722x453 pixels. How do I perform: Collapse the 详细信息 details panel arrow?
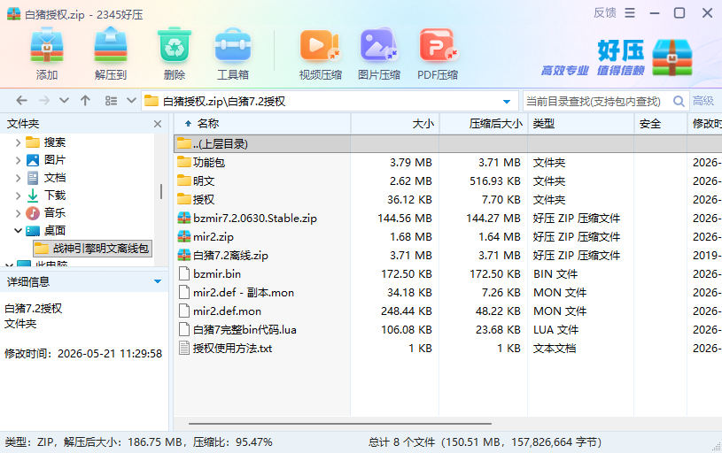point(158,281)
